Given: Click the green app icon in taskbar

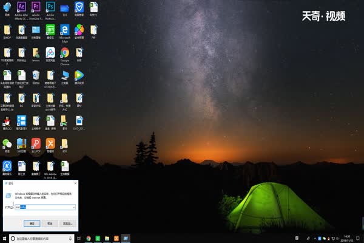Looking at the screenshot, I should tap(98, 238).
